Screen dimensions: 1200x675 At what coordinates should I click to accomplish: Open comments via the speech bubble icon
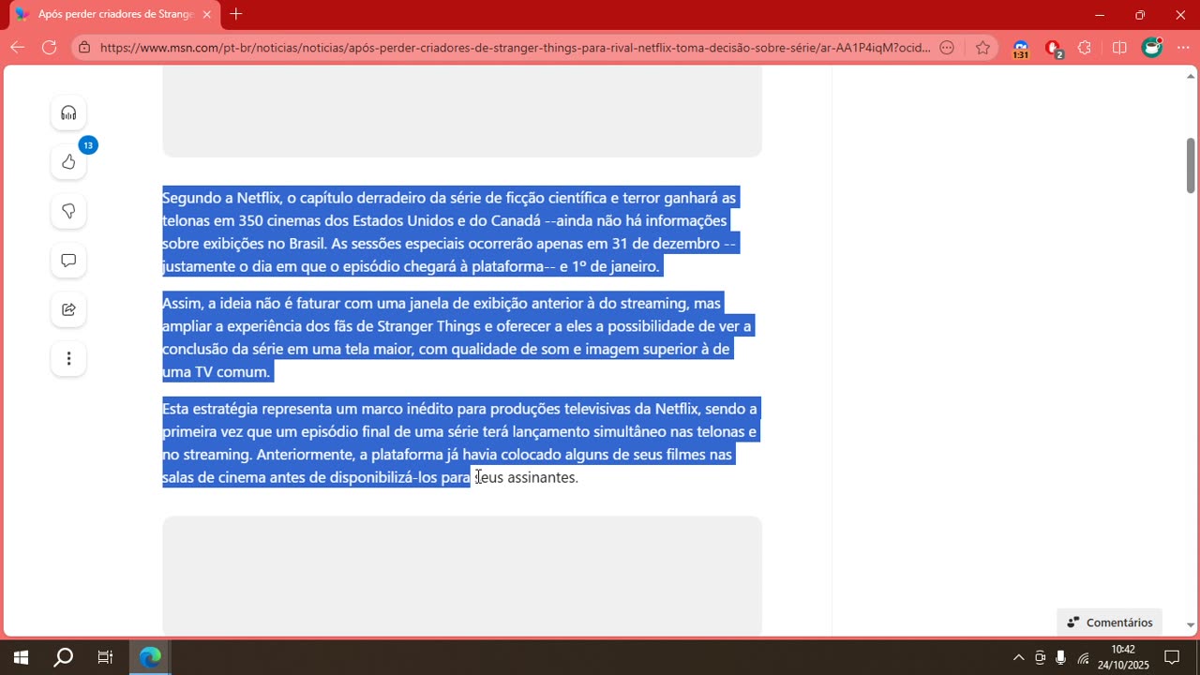(68, 261)
